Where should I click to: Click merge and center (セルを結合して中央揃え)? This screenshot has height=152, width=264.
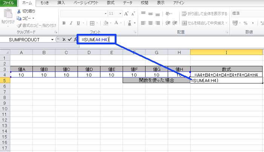pos(203,23)
